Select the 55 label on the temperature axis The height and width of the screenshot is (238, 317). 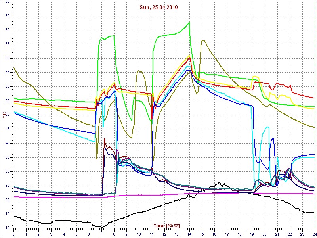click(7, 101)
